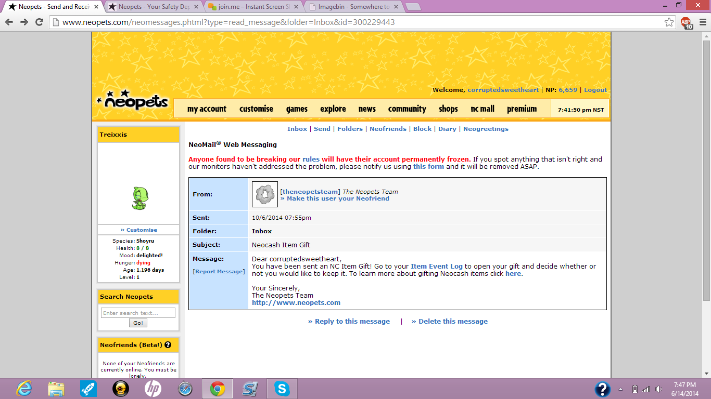
Task: Open the compass icon app in taskbar
Action: tap(185, 389)
